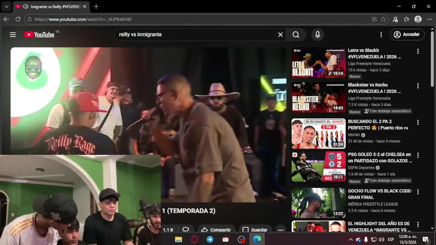
Task: Open GOCHO FLOW VS BLACK CODE thumbnail
Action: point(318,203)
